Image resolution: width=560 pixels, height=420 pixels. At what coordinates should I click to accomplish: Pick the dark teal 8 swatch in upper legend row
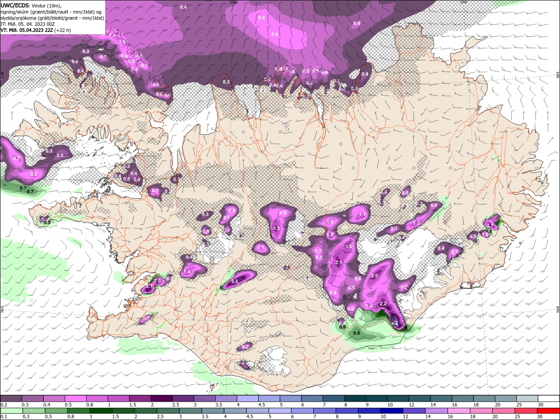(x=355, y=399)
